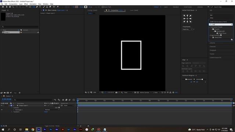Enable Motion Blur timeline switch
This screenshot has height=132, width=235.
pos(69,100)
